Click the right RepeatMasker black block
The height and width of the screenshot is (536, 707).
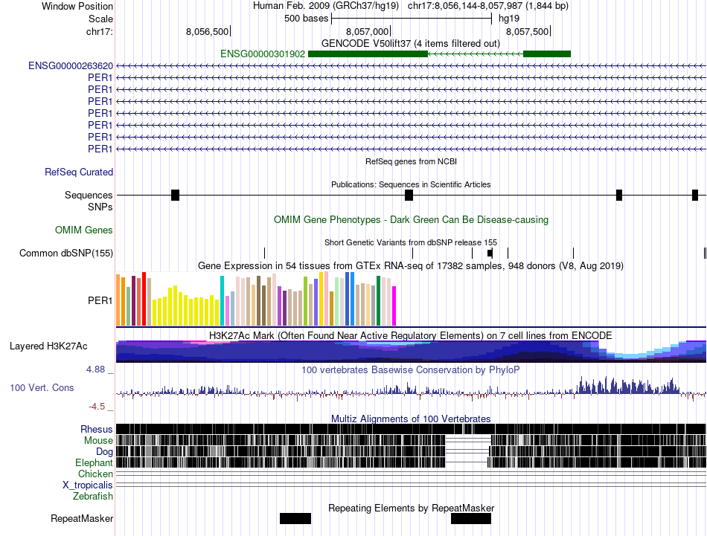(471, 518)
